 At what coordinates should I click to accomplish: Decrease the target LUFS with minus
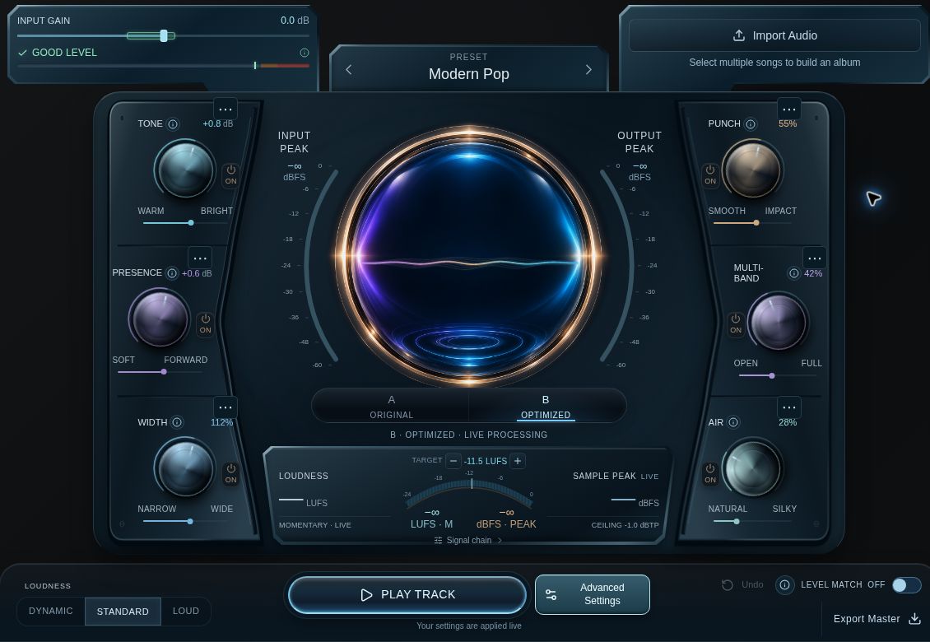[x=453, y=461]
